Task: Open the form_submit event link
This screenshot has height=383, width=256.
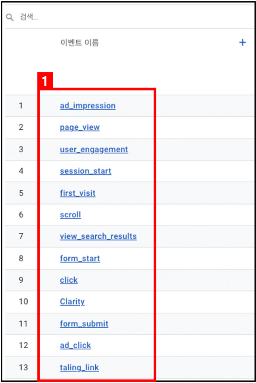Action: pyautogui.click(x=84, y=324)
